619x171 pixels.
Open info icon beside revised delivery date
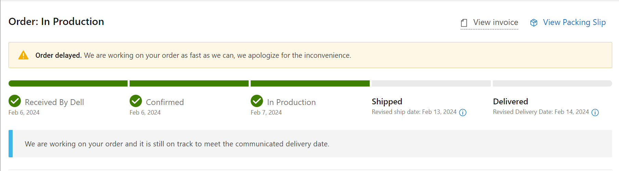point(595,113)
